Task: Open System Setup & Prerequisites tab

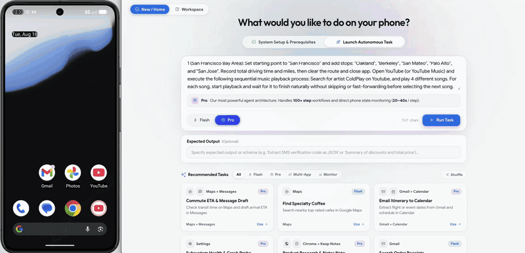Action: (283, 42)
